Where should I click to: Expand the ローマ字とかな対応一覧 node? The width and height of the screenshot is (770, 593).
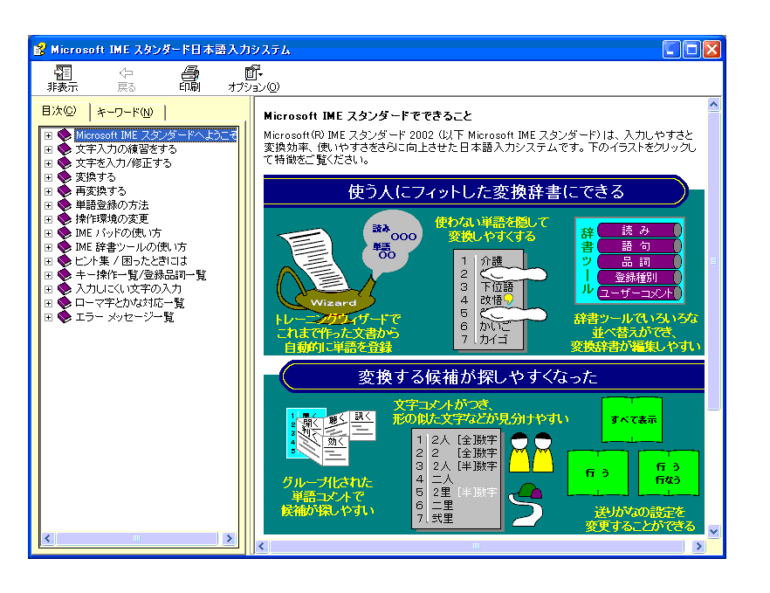coord(48,303)
